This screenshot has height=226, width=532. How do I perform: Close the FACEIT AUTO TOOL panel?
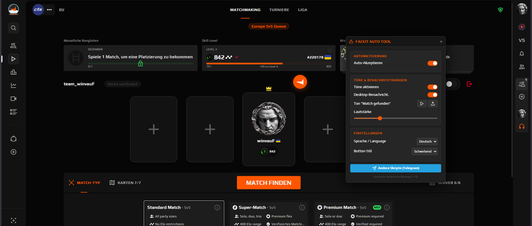[441, 41]
